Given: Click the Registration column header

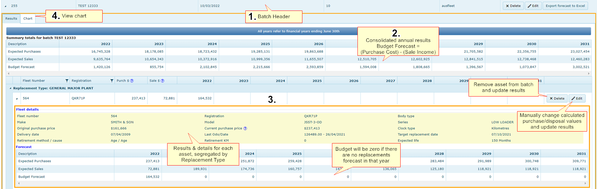Looking at the screenshot, I should (x=81, y=81).
